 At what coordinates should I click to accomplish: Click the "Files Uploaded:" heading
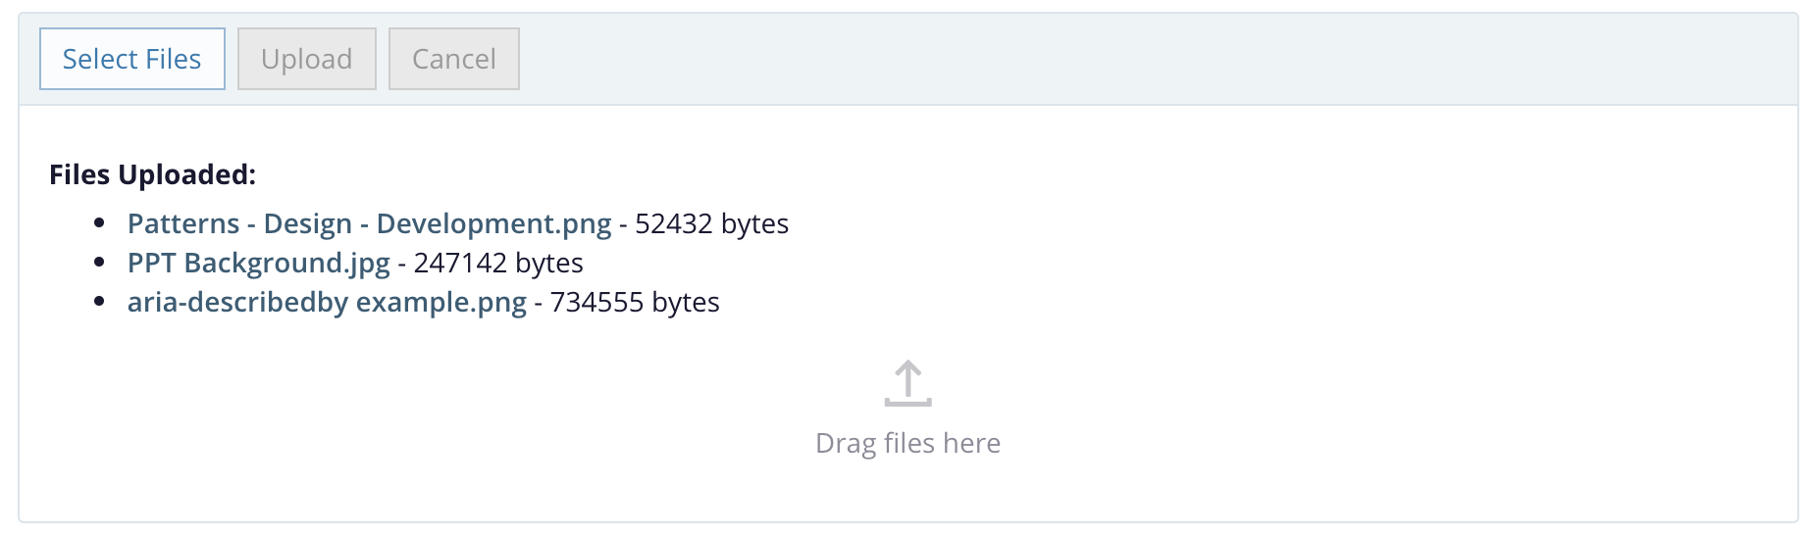[152, 174]
